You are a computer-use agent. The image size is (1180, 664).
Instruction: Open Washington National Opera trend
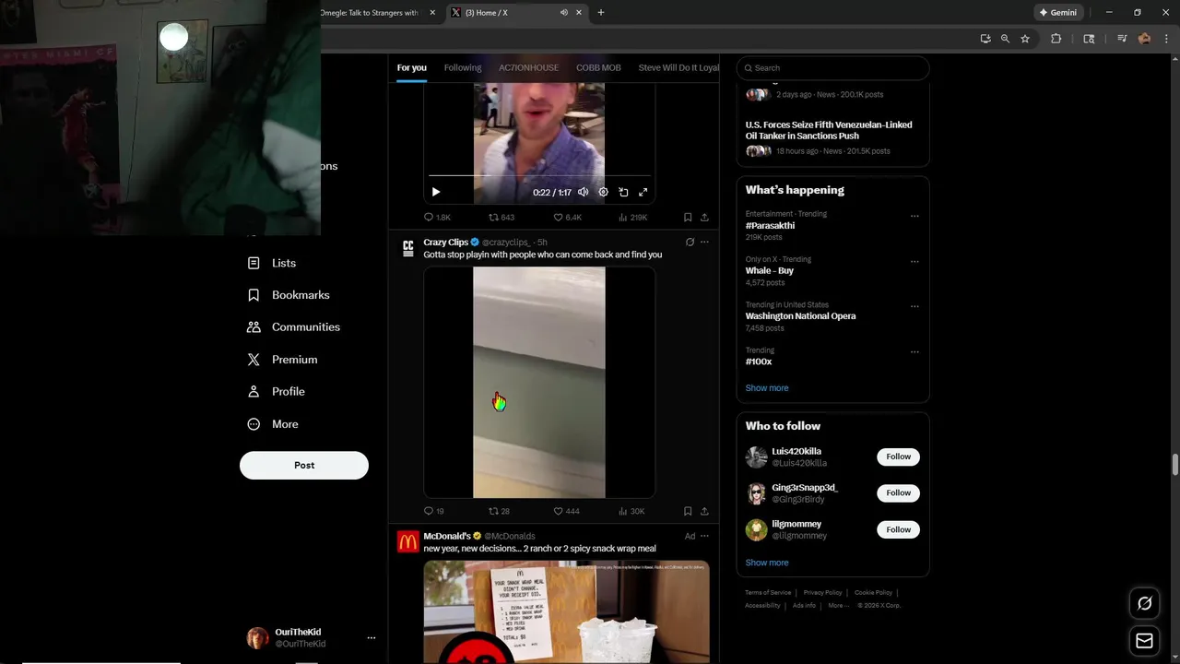(800, 315)
